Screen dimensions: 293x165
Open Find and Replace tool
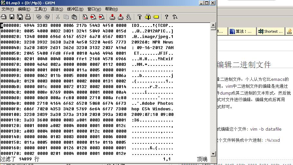[85, 17]
